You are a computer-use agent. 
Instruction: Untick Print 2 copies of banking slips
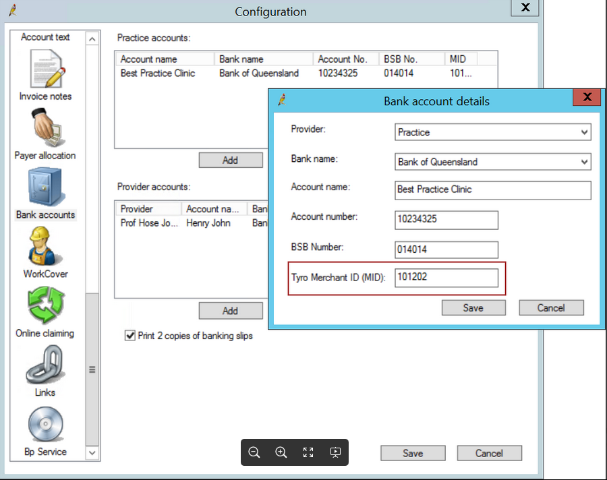(x=130, y=336)
